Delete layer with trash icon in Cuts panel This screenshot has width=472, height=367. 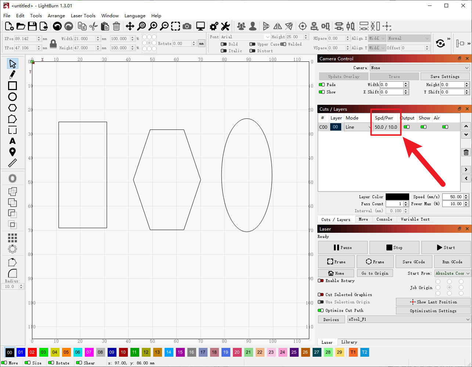pyautogui.click(x=466, y=152)
